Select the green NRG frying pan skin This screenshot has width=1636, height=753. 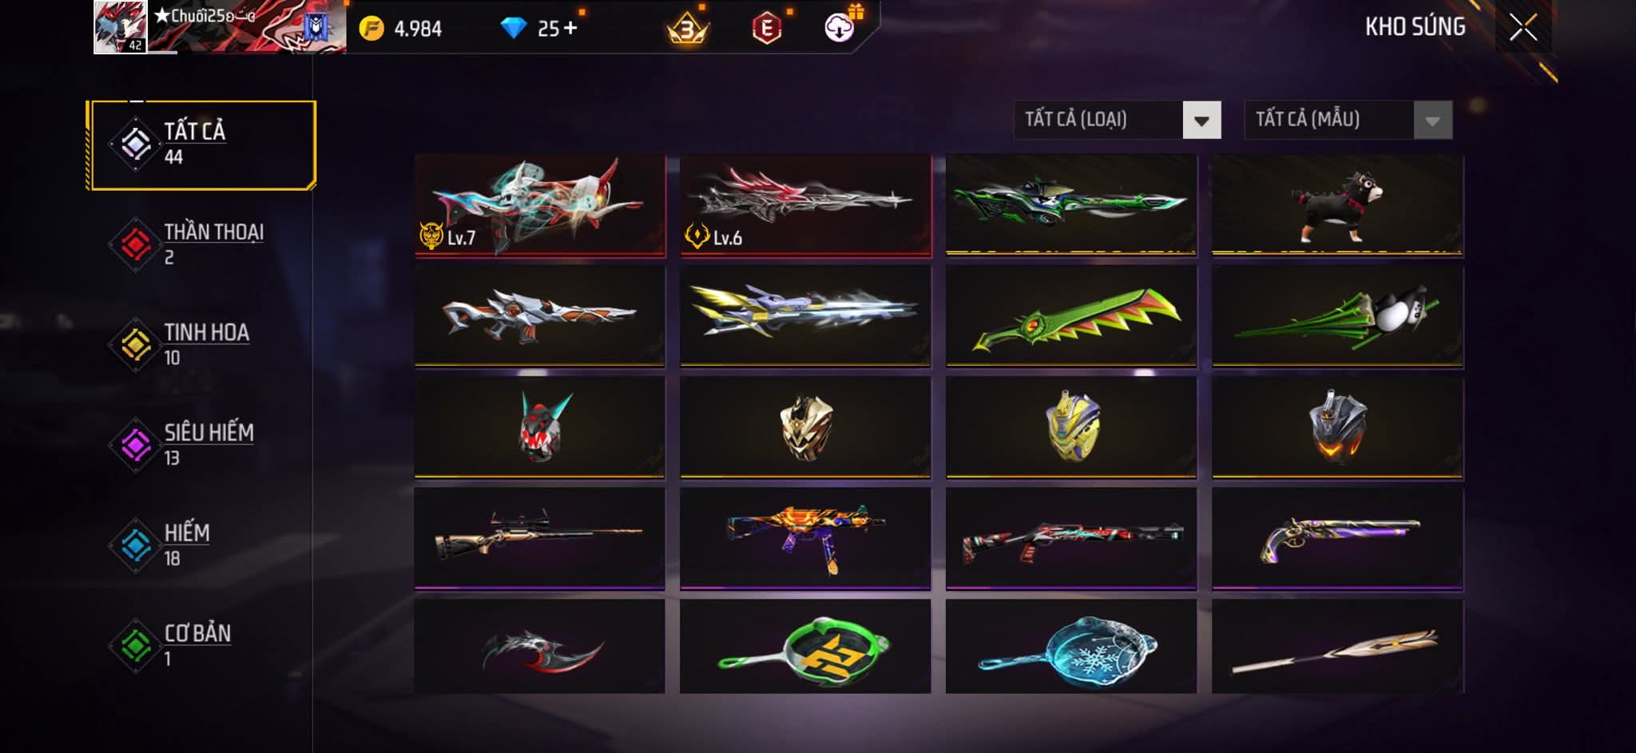(805, 646)
